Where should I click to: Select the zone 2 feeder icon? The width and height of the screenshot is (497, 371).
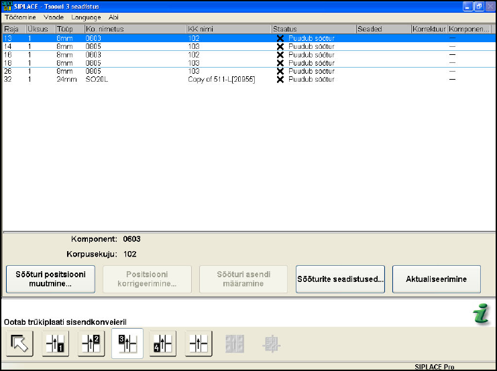(x=91, y=344)
